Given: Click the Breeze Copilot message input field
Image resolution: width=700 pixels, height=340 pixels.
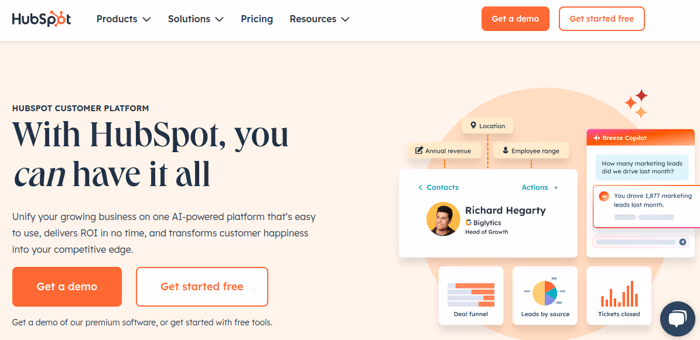Looking at the screenshot, I should point(636,241).
